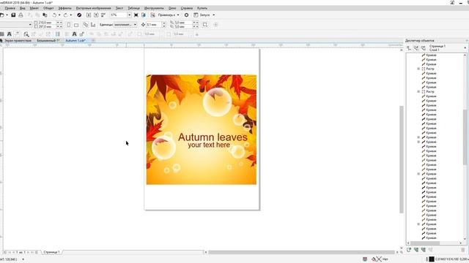The width and height of the screenshot is (469, 263).
Task: Click the delete trash icon below docker
Action: coord(463,250)
